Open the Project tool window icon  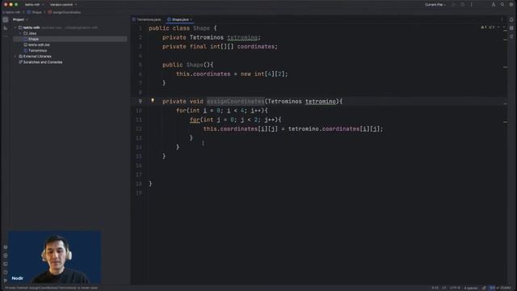click(x=6, y=19)
